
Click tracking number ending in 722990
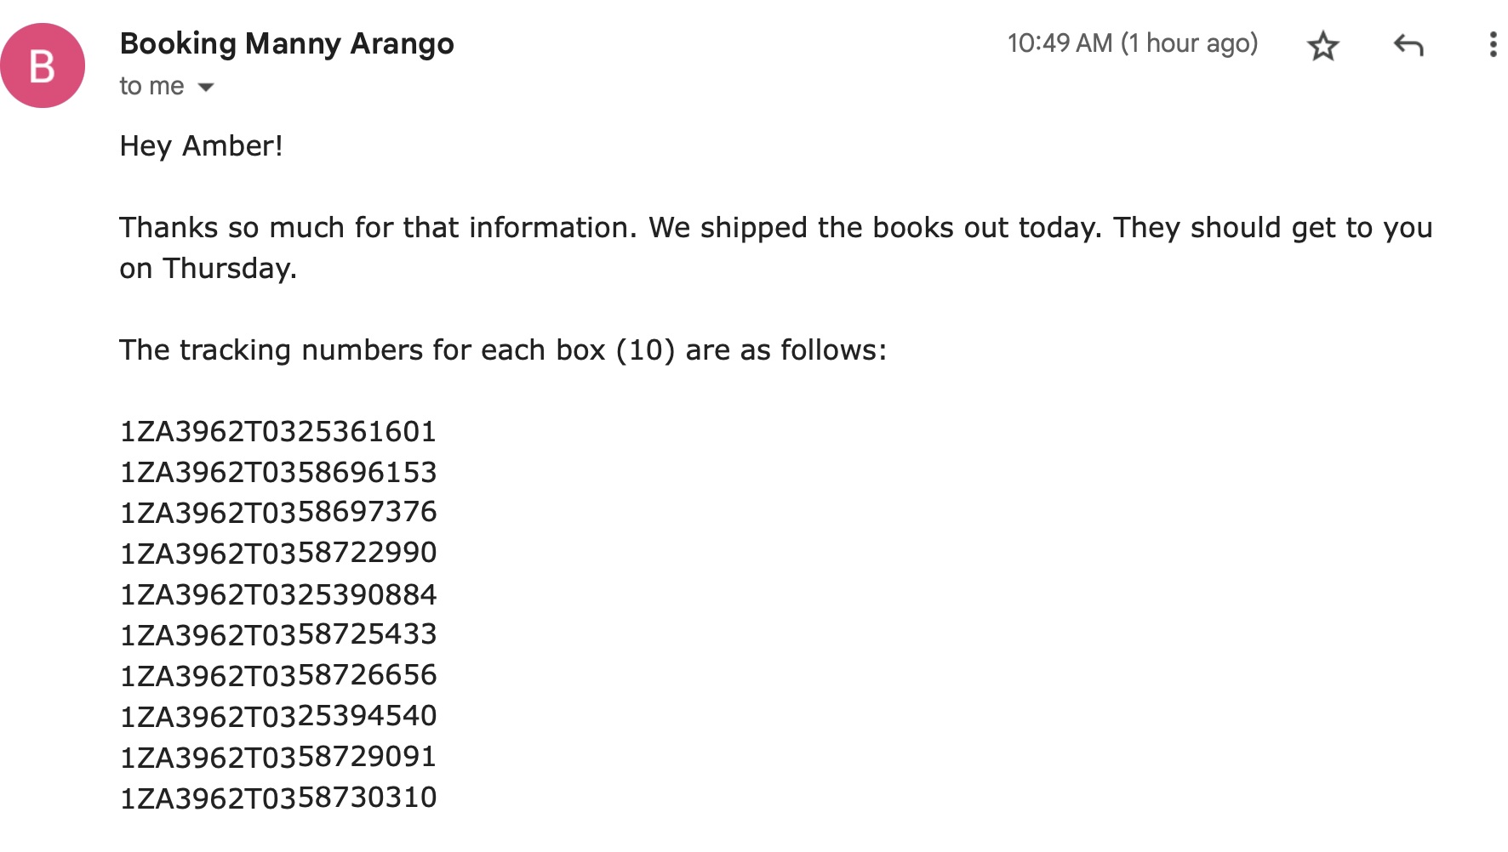pyautogui.click(x=277, y=553)
